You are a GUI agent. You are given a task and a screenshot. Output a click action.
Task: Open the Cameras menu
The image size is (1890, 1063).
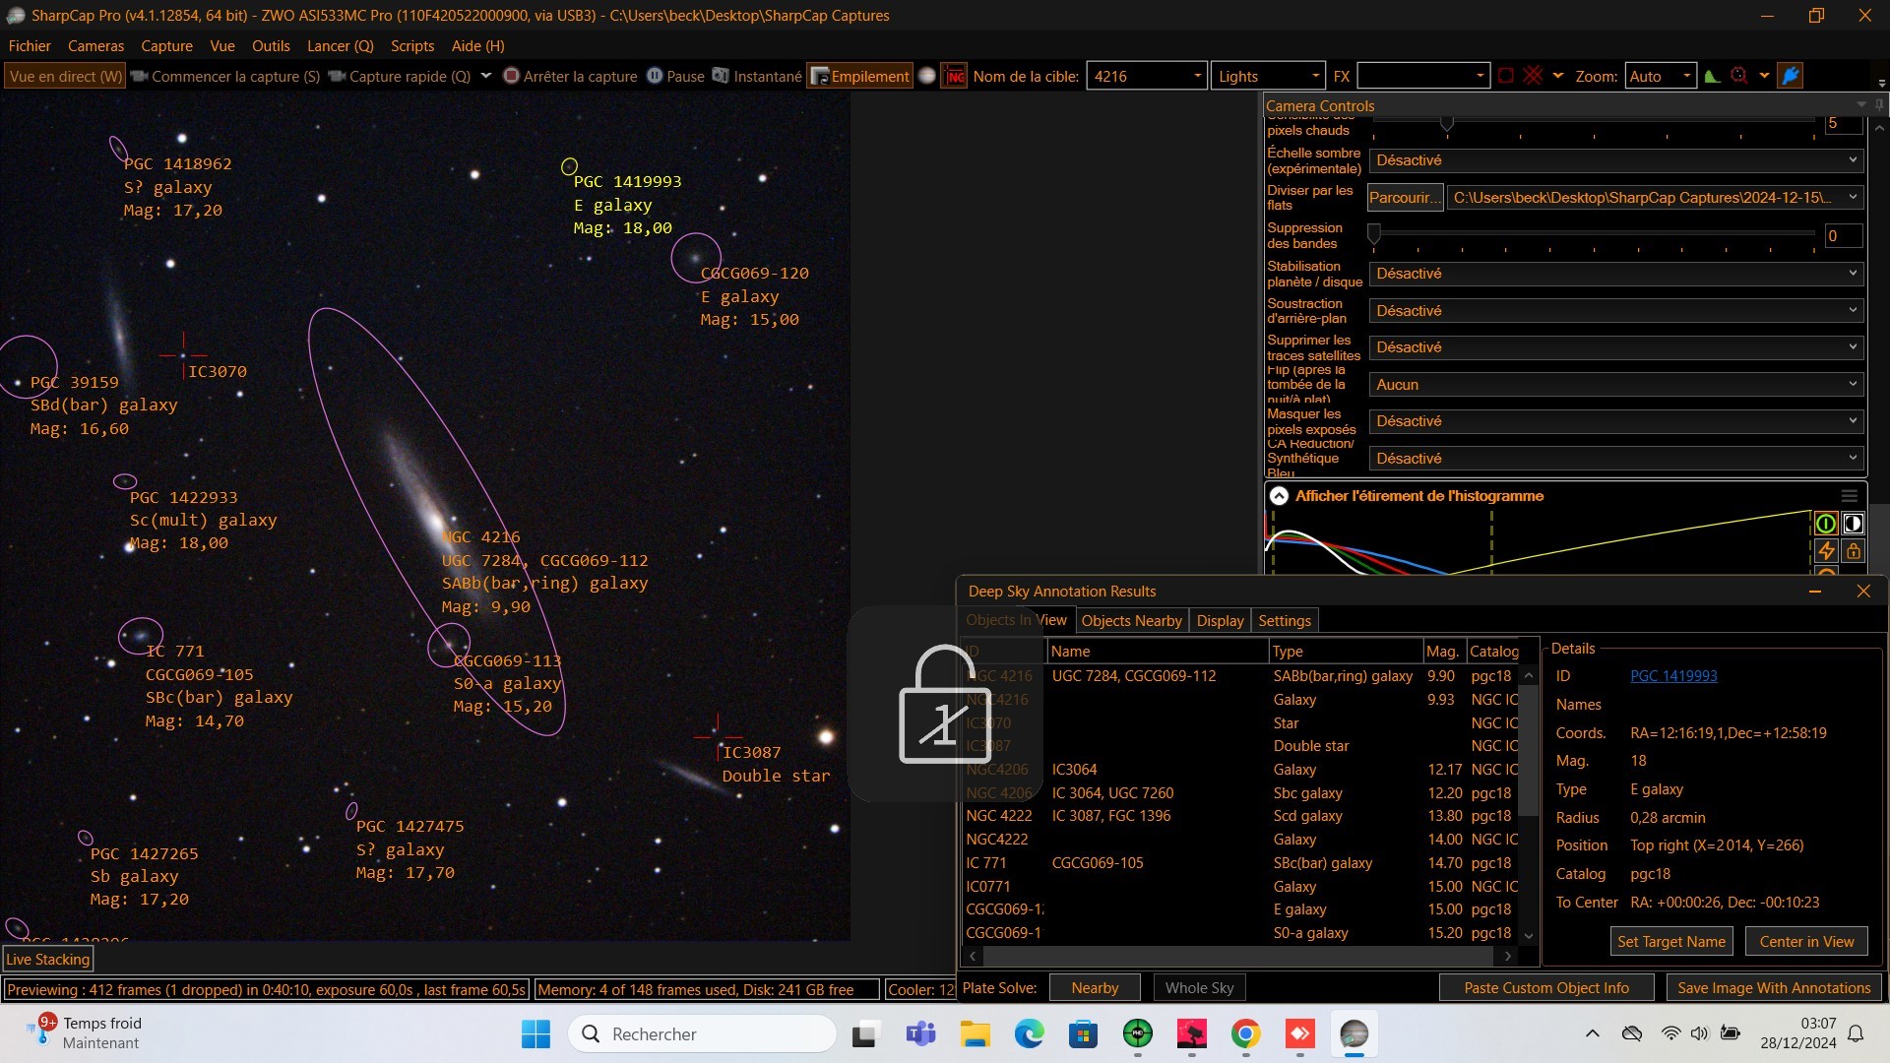click(x=95, y=46)
